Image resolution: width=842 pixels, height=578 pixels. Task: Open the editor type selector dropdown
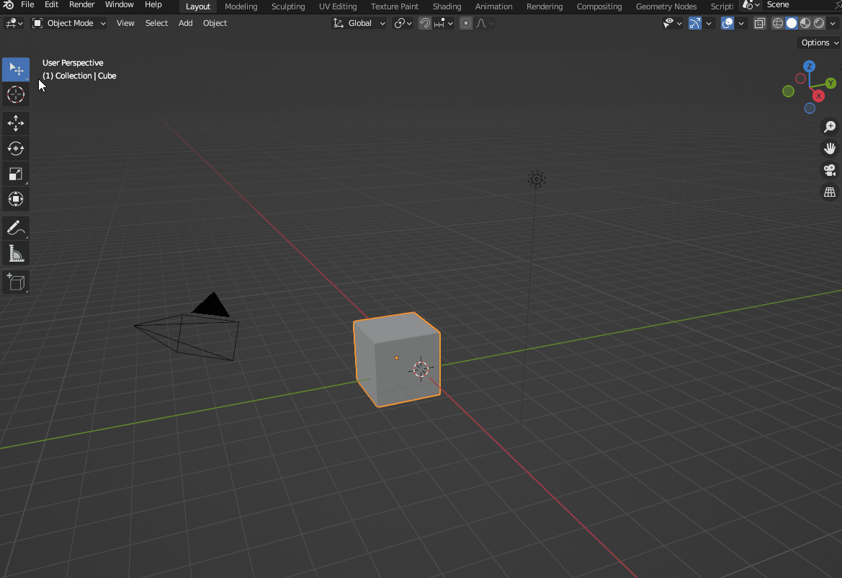point(14,23)
